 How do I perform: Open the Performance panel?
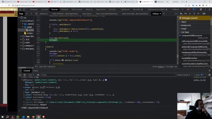[77, 10]
